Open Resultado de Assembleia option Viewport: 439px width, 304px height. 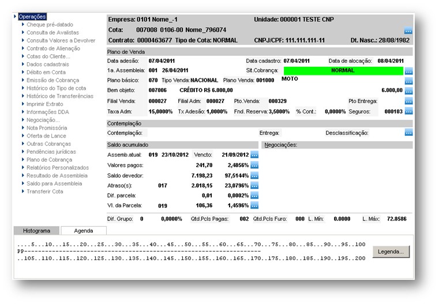(x=57, y=176)
